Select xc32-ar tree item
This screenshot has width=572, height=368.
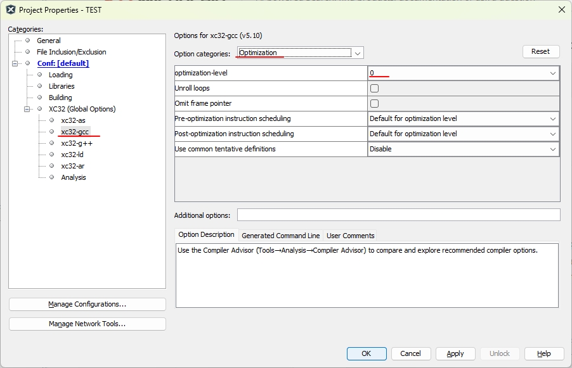[x=72, y=166]
